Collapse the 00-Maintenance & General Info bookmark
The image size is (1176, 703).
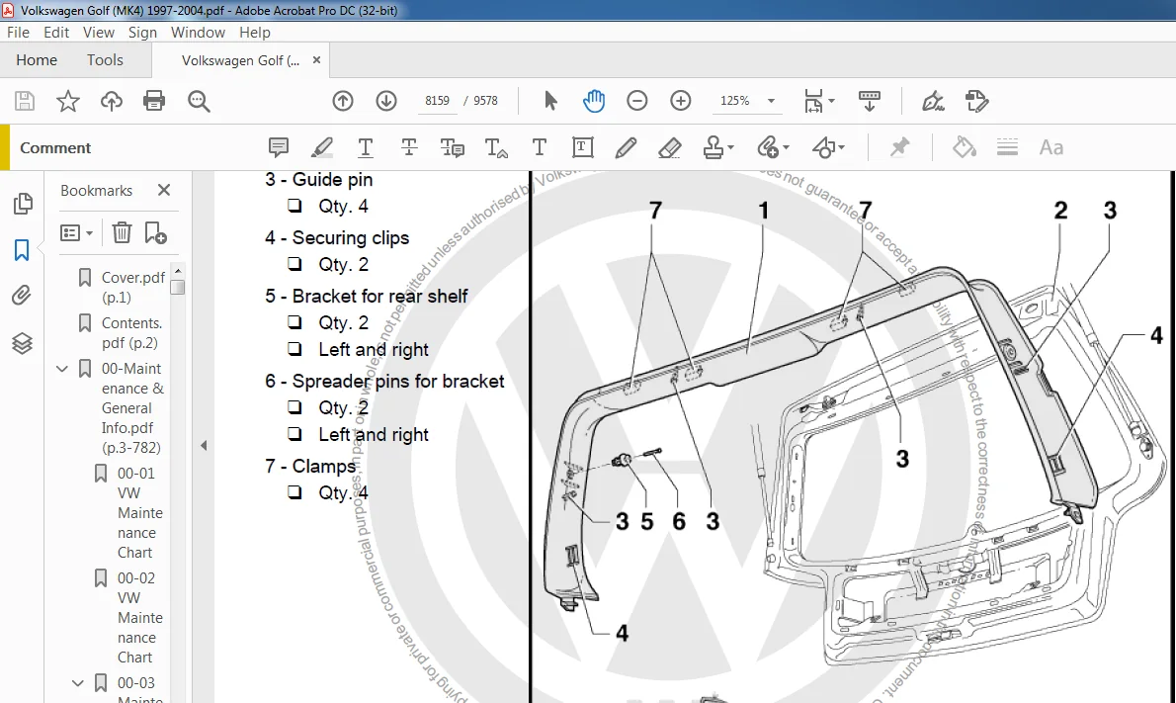pyautogui.click(x=62, y=369)
